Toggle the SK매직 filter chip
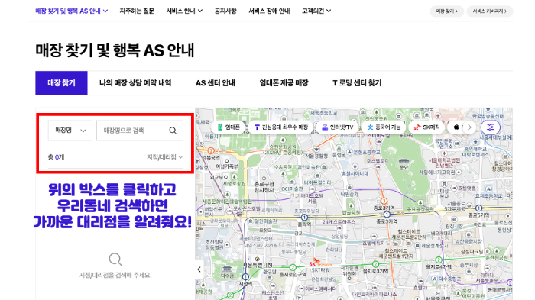The image size is (535, 300). click(426, 127)
